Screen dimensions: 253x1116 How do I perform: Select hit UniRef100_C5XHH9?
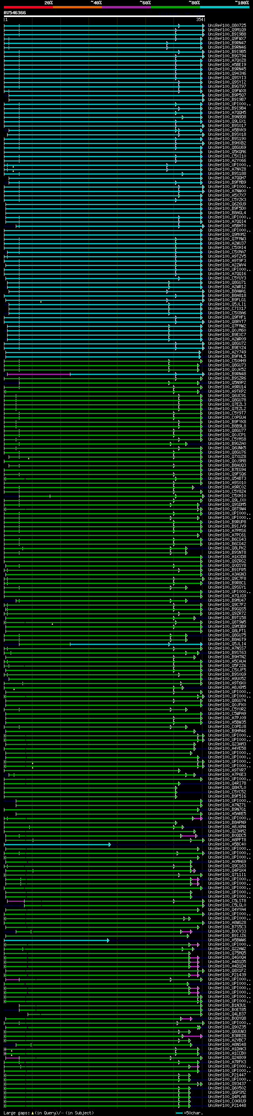[227, 361]
